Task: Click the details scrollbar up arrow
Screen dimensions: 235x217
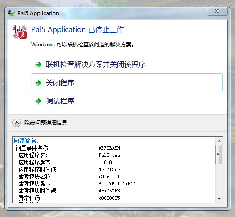Action: pos(219,141)
